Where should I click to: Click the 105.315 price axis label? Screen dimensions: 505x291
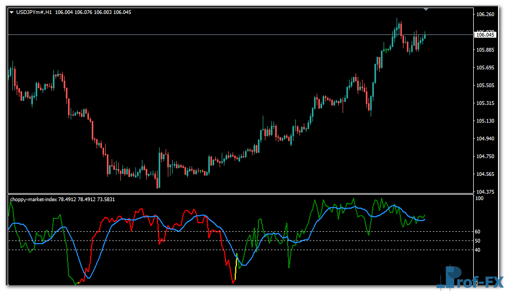click(x=486, y=103)
